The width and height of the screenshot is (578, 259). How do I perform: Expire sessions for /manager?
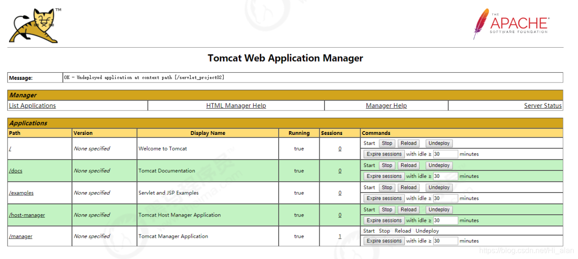point(384,241)
